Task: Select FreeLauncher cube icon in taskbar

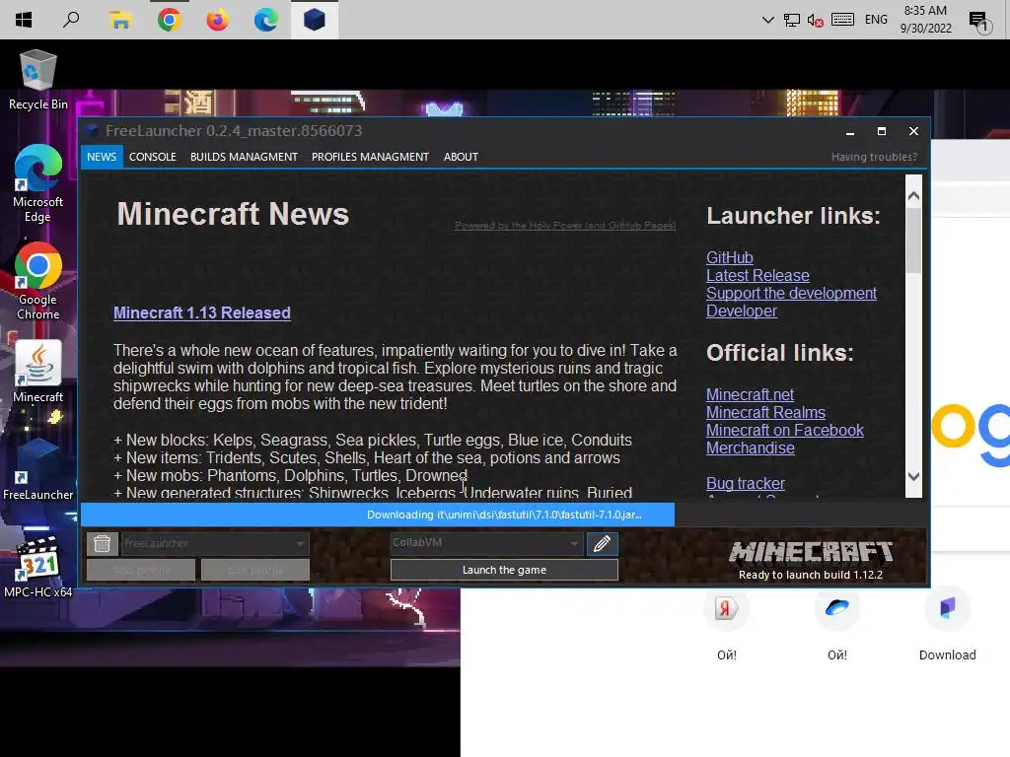Action: tap(315, 20)
